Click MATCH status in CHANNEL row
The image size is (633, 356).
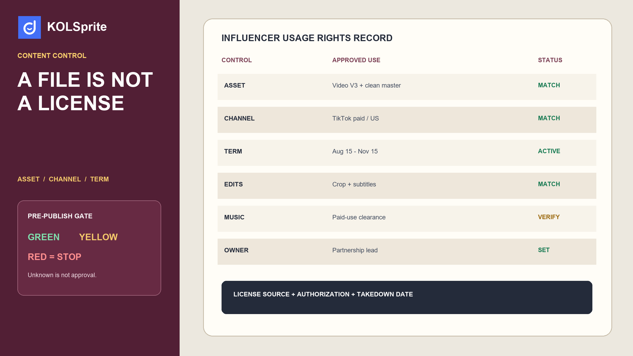click(x=549, y=118)
